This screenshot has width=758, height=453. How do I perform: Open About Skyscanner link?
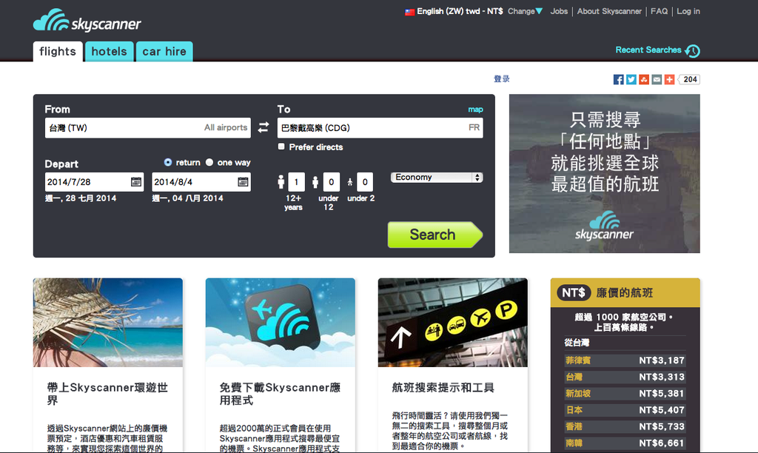(609, 11)
